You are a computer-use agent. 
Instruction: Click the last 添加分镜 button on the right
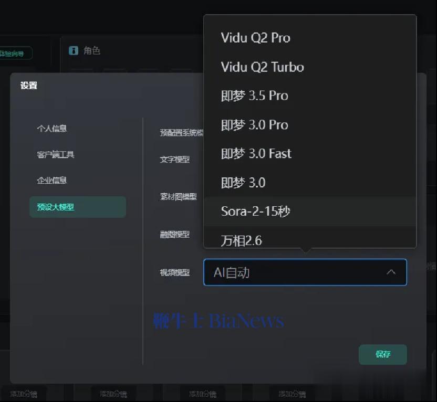click(x=292, y=394)
